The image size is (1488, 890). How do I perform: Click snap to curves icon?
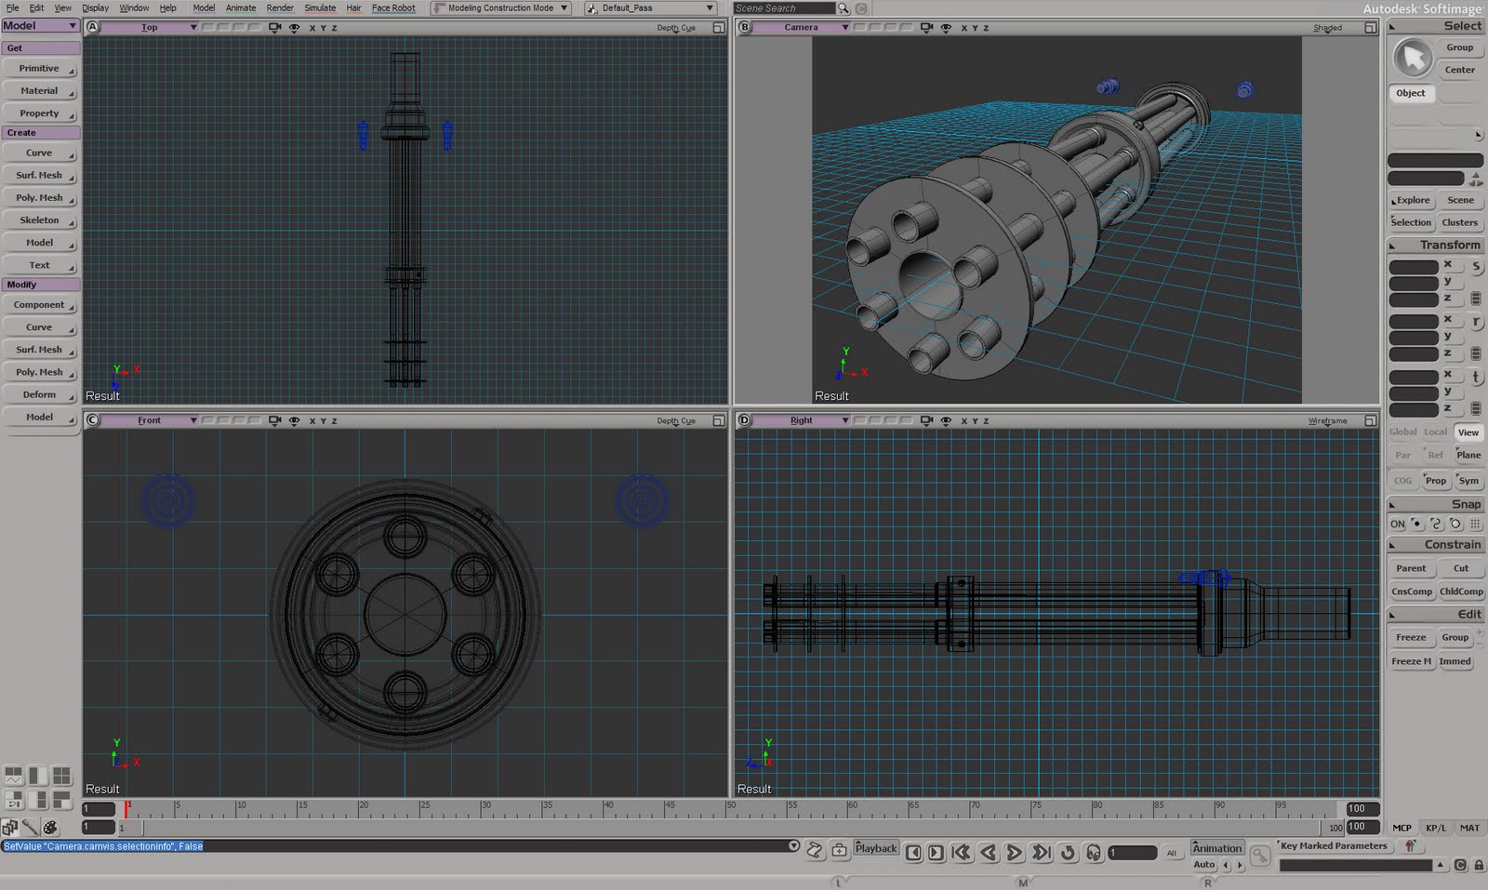[x=1436, y=524]
